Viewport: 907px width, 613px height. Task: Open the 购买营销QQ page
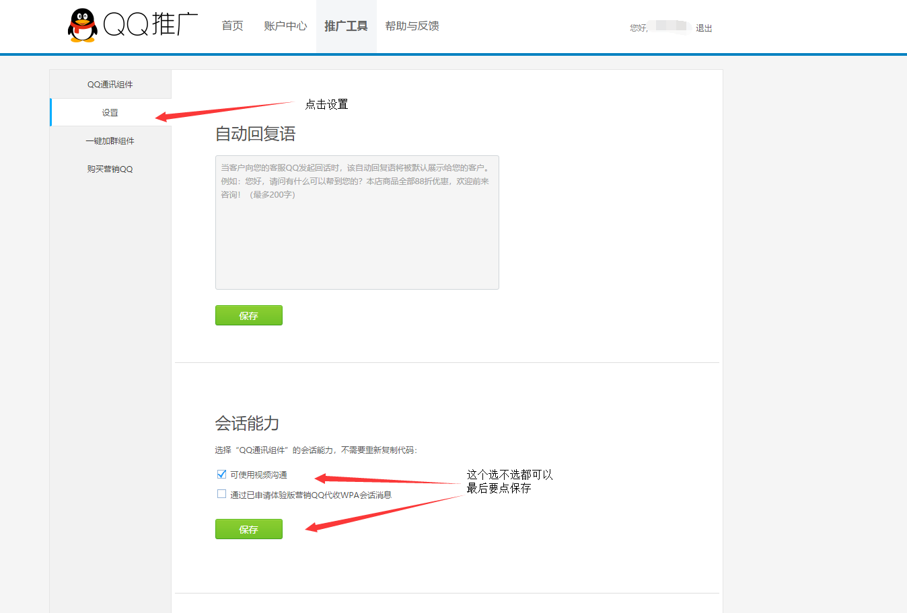110,168
